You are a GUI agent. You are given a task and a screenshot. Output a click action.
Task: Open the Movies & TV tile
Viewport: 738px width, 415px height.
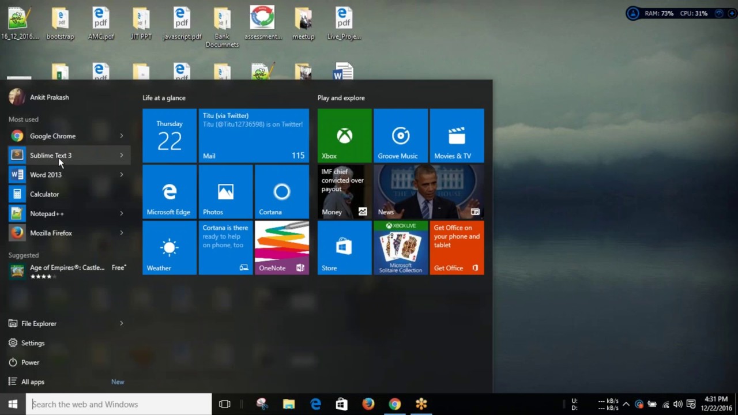tap(457, 135)
